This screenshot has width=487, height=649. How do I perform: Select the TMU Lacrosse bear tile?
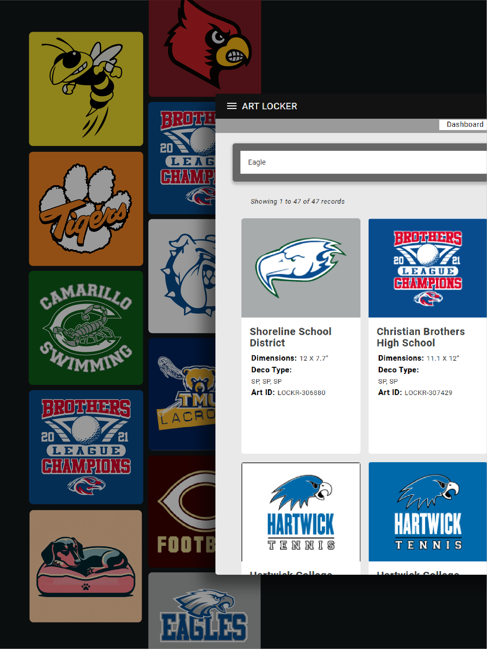point(182,394)
